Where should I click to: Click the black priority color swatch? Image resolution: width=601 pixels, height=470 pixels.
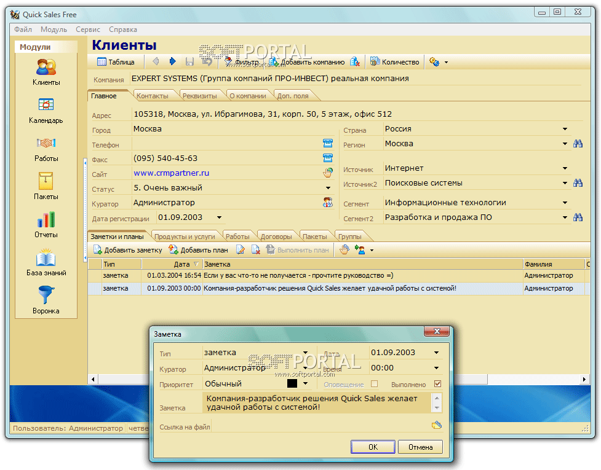pyautogui.click(x=292, y=383)
